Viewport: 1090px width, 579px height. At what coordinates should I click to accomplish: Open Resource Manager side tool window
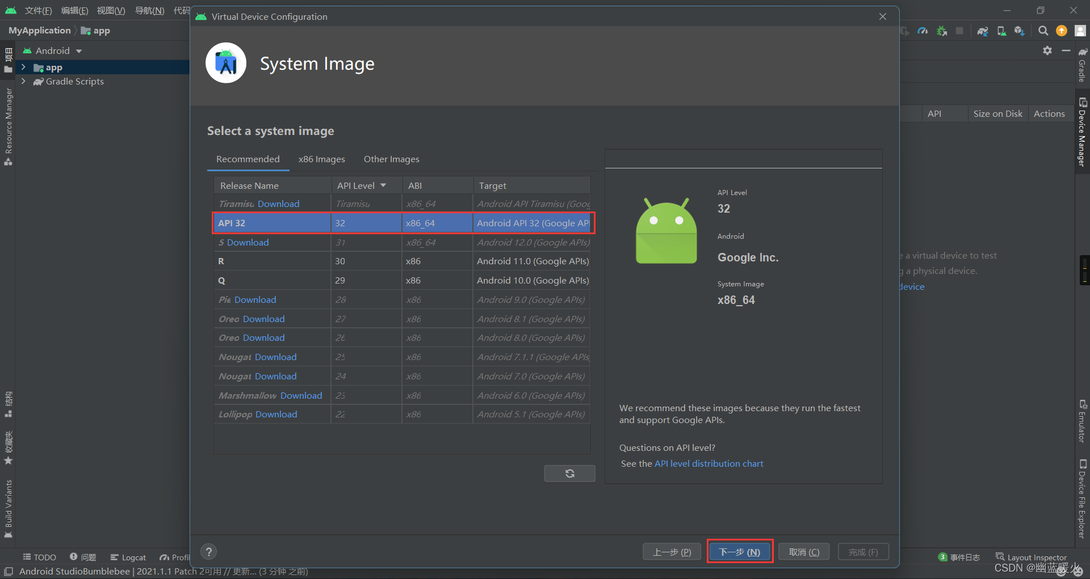coord(8,126)
